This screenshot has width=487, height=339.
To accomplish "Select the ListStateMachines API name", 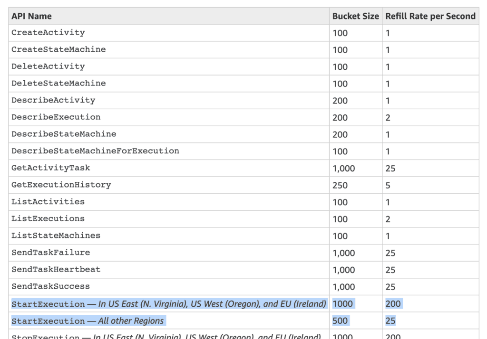I will click(56, 235).
